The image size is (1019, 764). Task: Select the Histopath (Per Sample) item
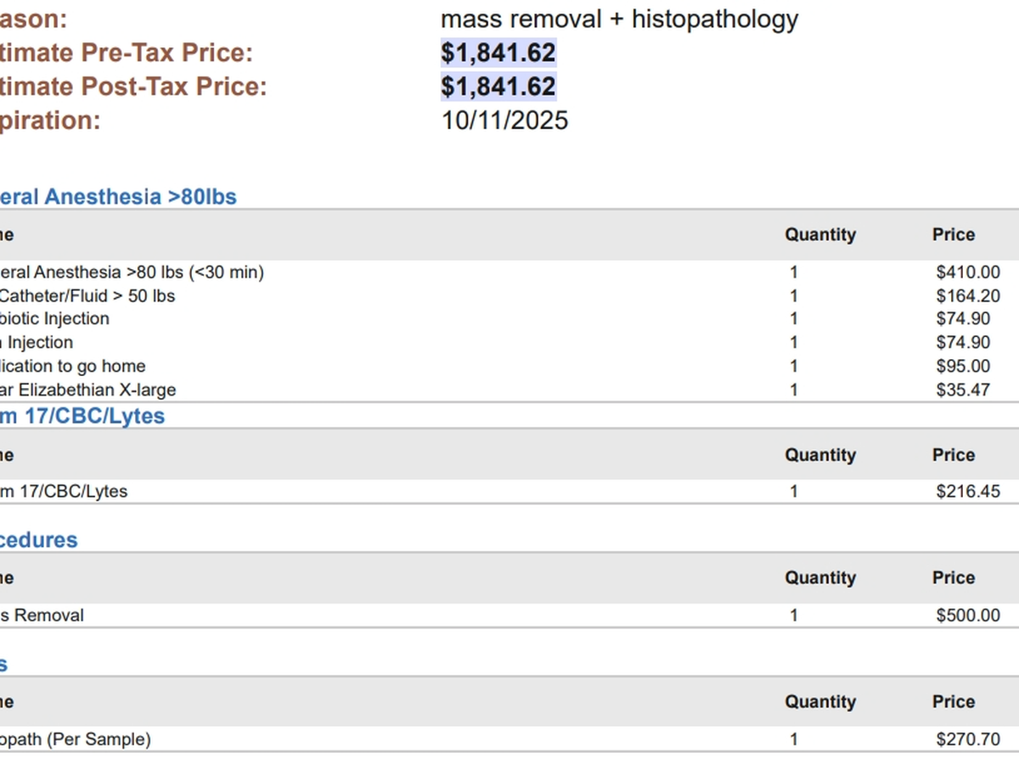click(x=75, y=739)
